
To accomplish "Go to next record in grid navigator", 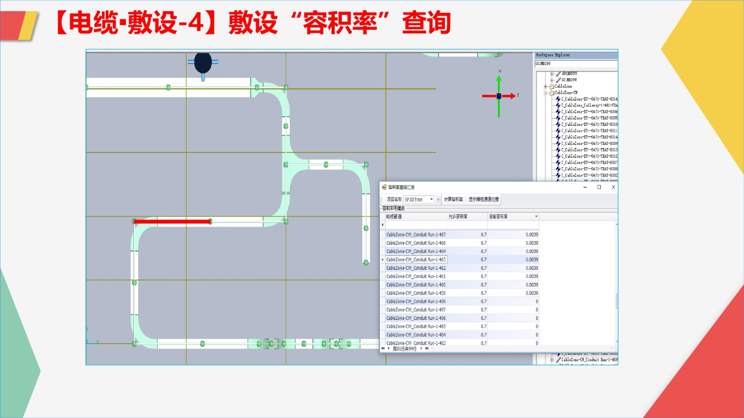I will tap(421, 348).
